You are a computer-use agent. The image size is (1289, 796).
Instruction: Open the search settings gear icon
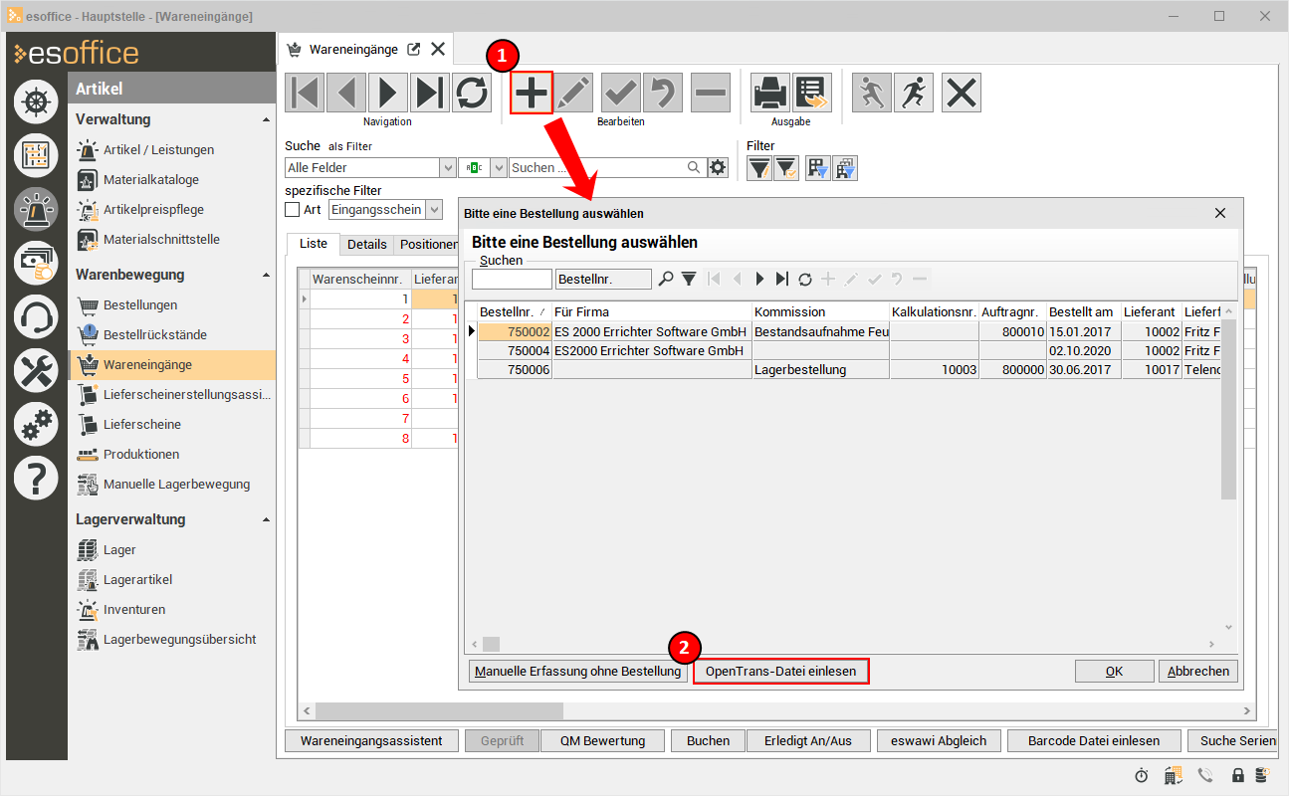(x=718, y=168)
